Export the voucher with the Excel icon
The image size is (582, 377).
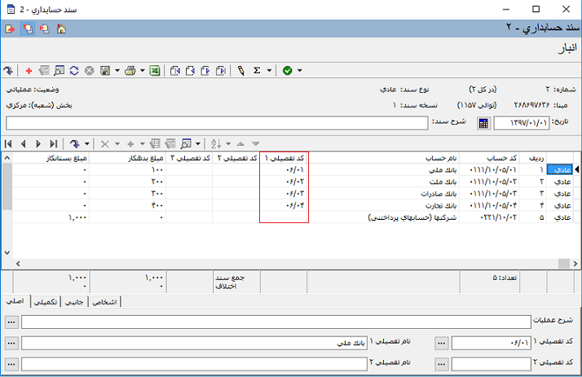click(x=153, y=71)
